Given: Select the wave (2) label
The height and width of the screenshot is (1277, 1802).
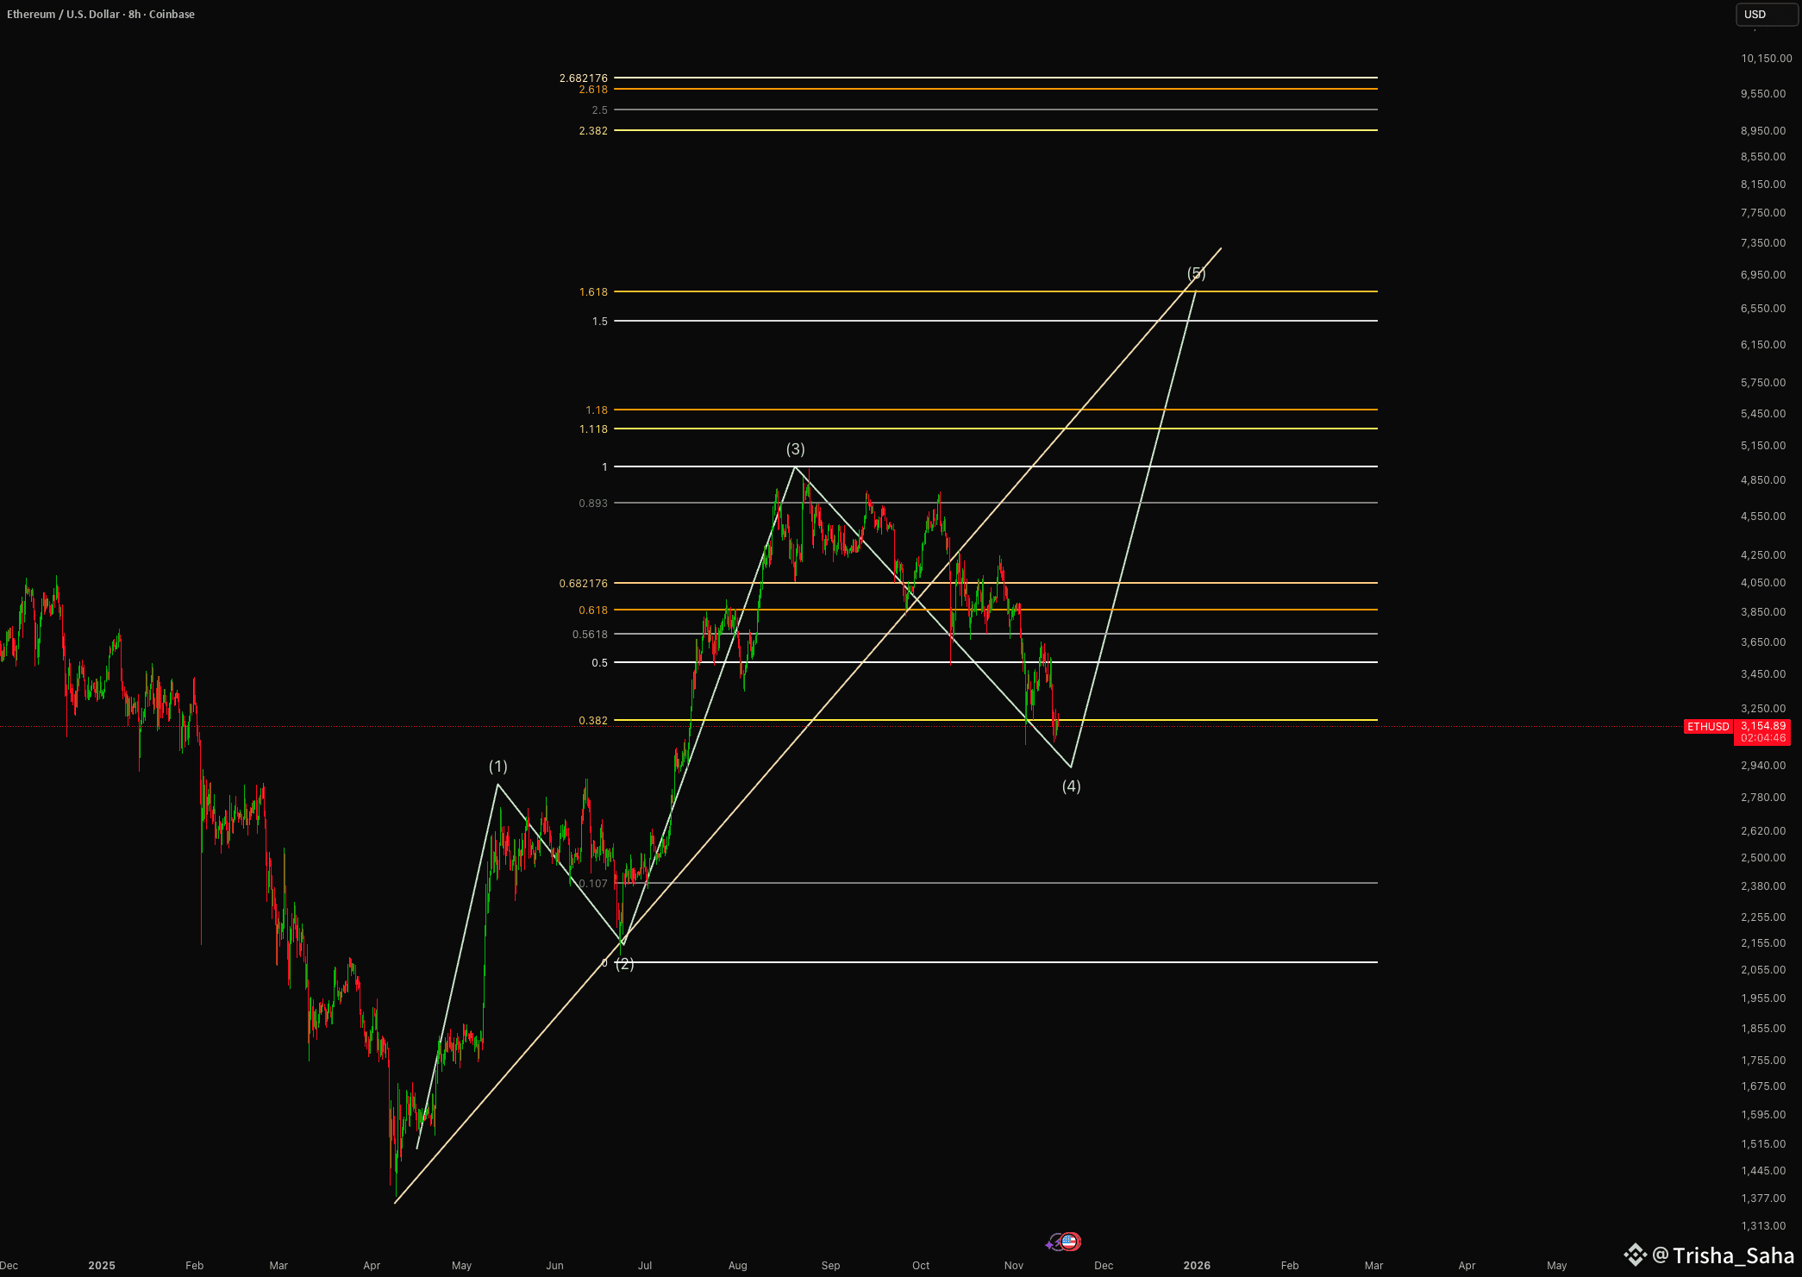Looking at the screenshot, I should (625, 963).
